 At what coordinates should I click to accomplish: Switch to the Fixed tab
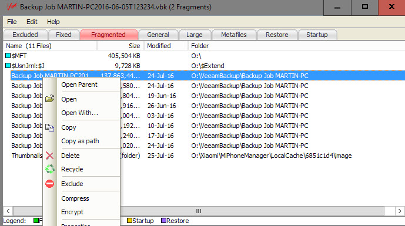click(63, 35)
